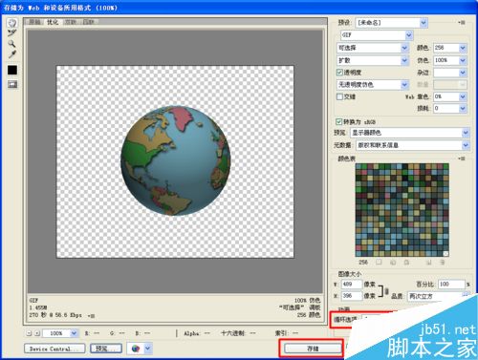Viewport: 478px width, 360px height.
Task: Click the 百分比 percent field
Action: point(451,284)
